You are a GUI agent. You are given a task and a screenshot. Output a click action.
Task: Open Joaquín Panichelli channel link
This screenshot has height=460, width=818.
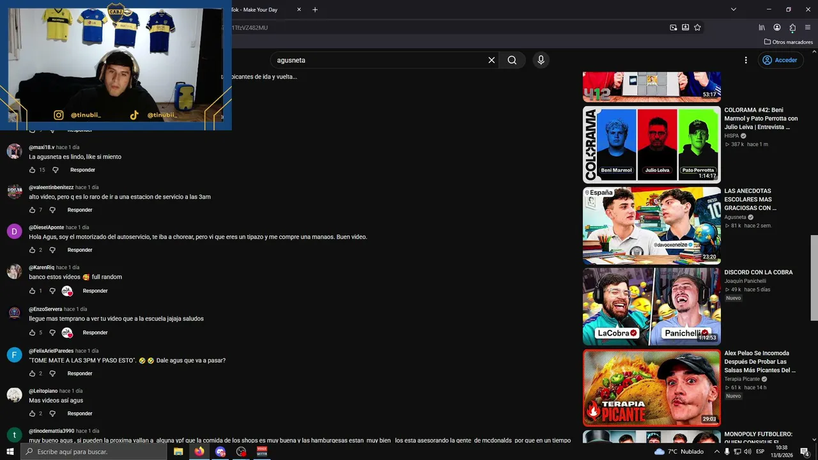pyautogui.click(x=745, y=281)
